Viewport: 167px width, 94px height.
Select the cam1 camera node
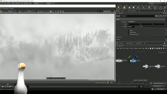tap(133, 61)
